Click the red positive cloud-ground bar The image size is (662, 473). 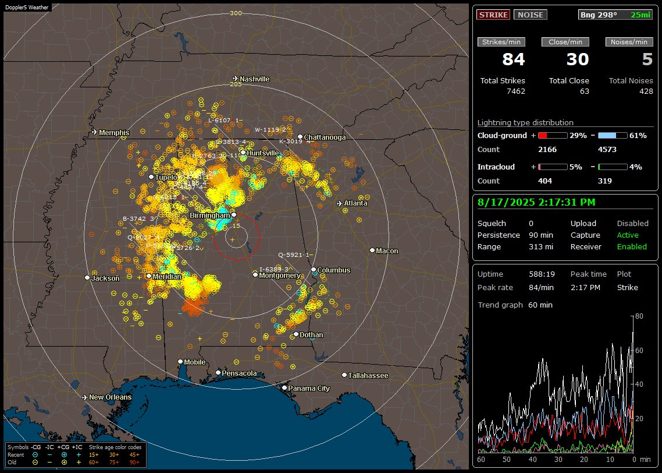coord(553,136)
